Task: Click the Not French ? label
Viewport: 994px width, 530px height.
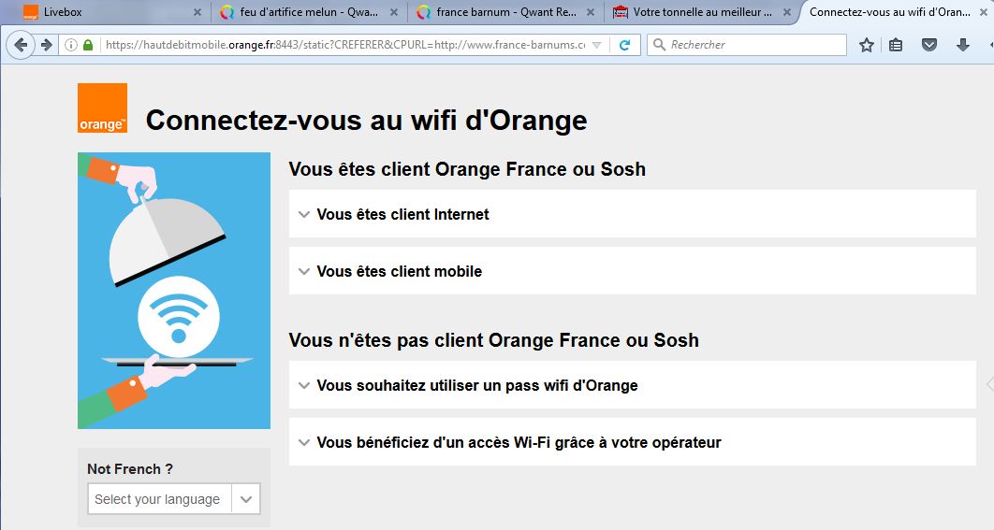Action: [x=130, y=469]
